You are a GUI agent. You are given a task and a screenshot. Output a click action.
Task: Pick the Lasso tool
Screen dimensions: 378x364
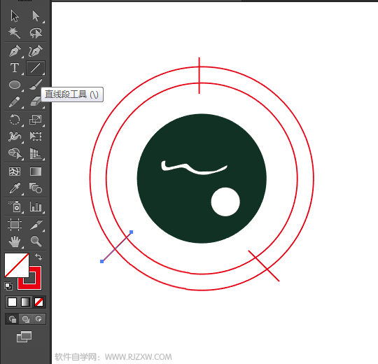tap(36, 33)
